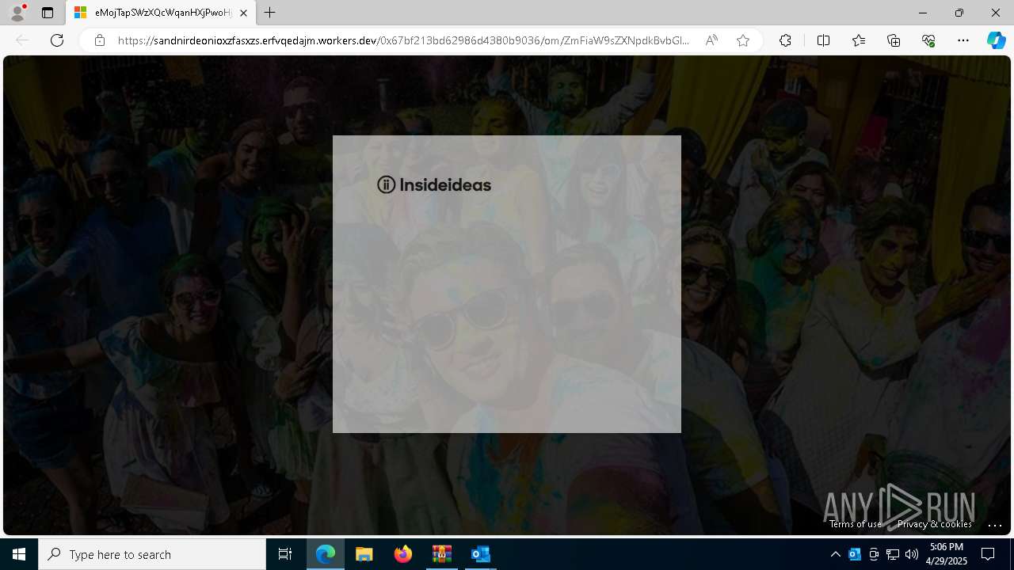Go back to the previous page
This screenshot has height=570, width=1014.
pyautogui.click(x=22, y=40)
